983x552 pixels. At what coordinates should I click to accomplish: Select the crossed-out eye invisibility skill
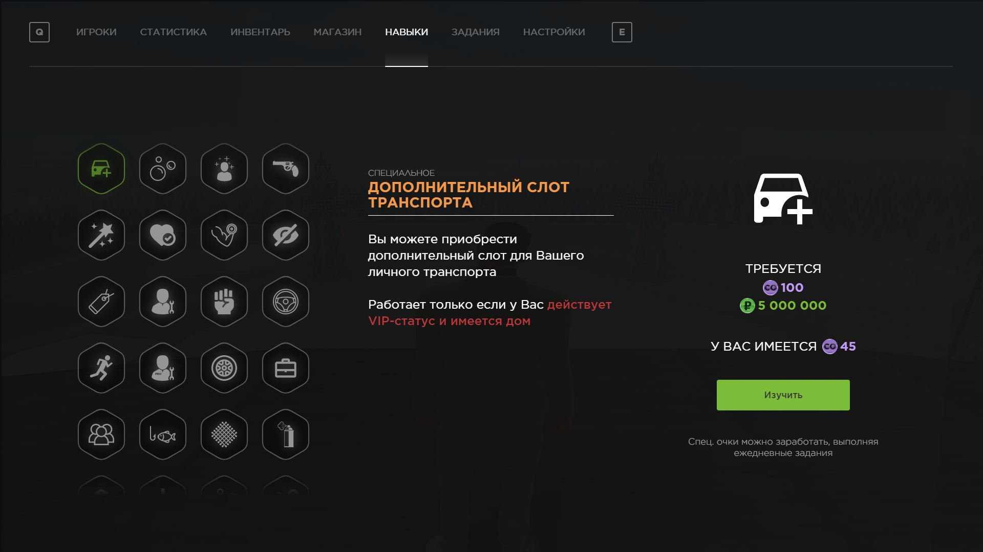pos(286,235)
